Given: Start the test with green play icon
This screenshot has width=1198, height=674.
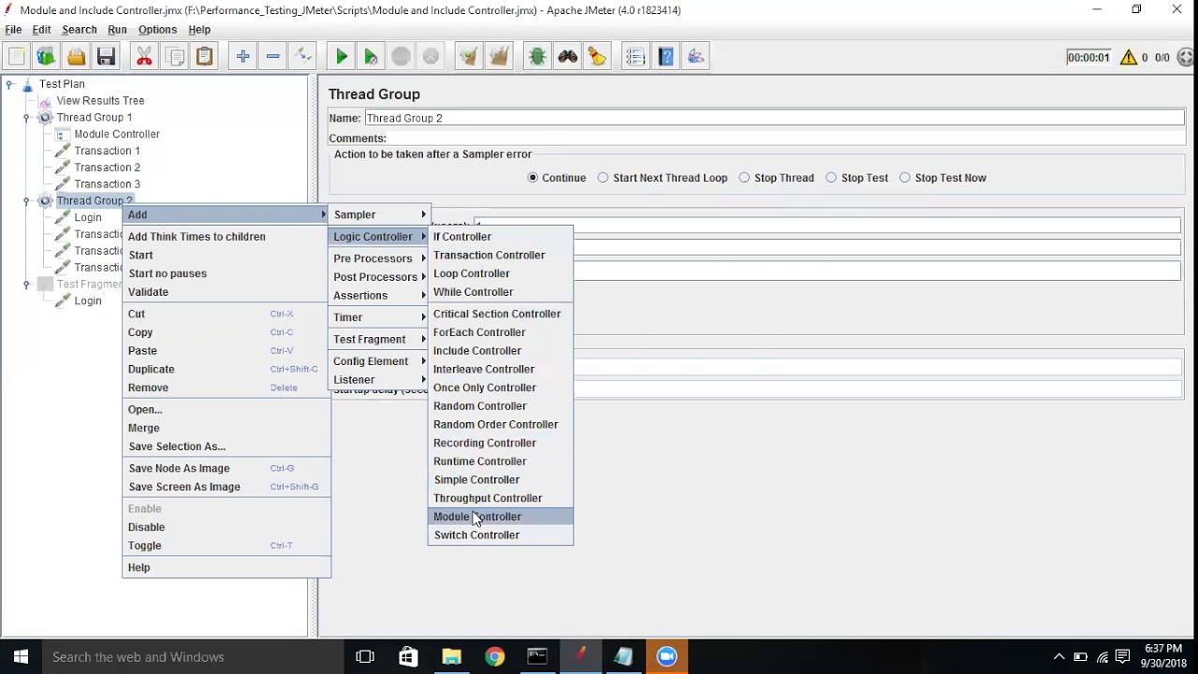Looking at the screenshot, I should coord(342,57).
